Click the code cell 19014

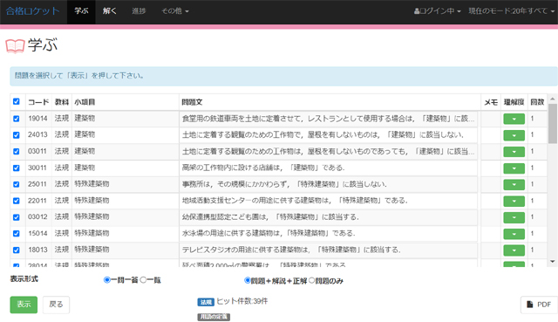37,119
